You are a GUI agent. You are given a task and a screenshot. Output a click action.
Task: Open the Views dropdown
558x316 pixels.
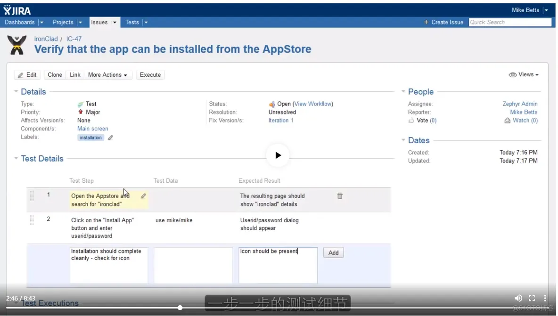point(524,75)
